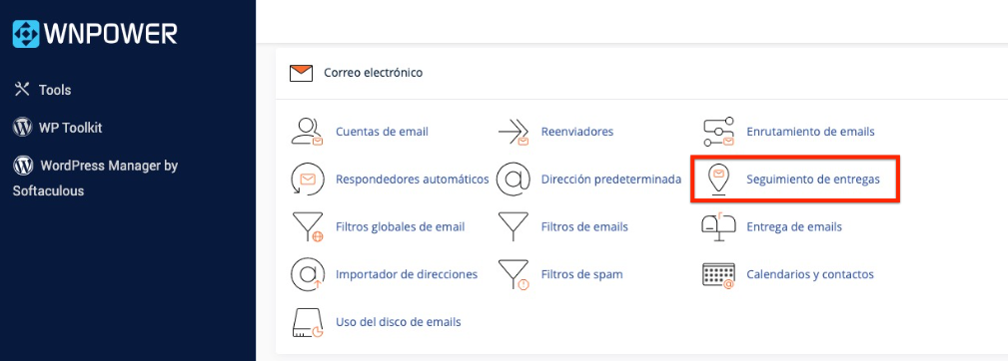Select the Seguimiento de entregas pin icon
Screen dimensions: 1008x361
tap(718, 180)
